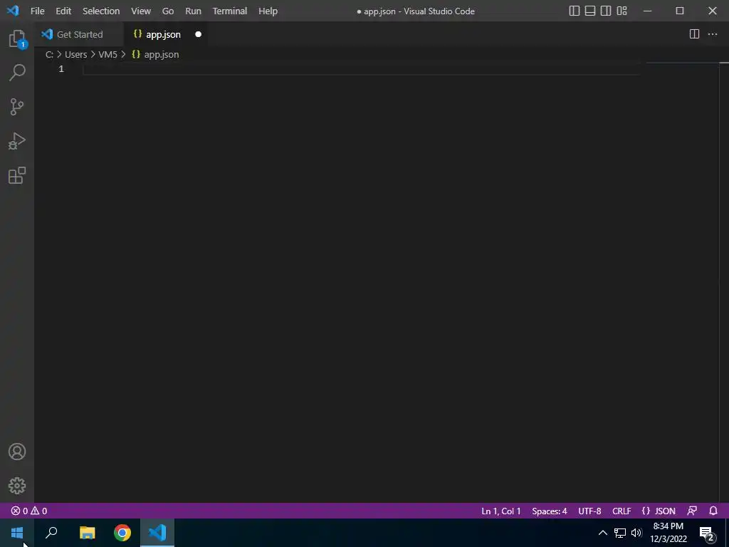729x547 pixels.
Task: Click the C: breadcrumb segment
Action: (x=49, y=54)
